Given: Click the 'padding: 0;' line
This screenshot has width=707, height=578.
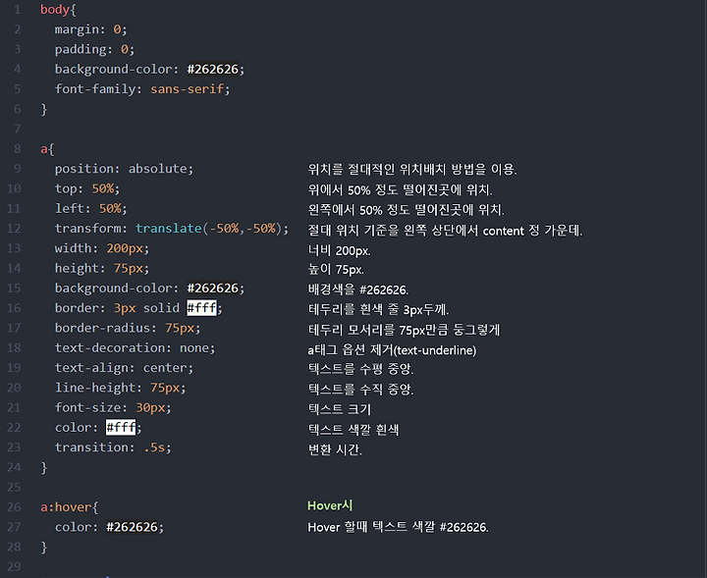Looking at the screenshot, I should click(94, 49).
